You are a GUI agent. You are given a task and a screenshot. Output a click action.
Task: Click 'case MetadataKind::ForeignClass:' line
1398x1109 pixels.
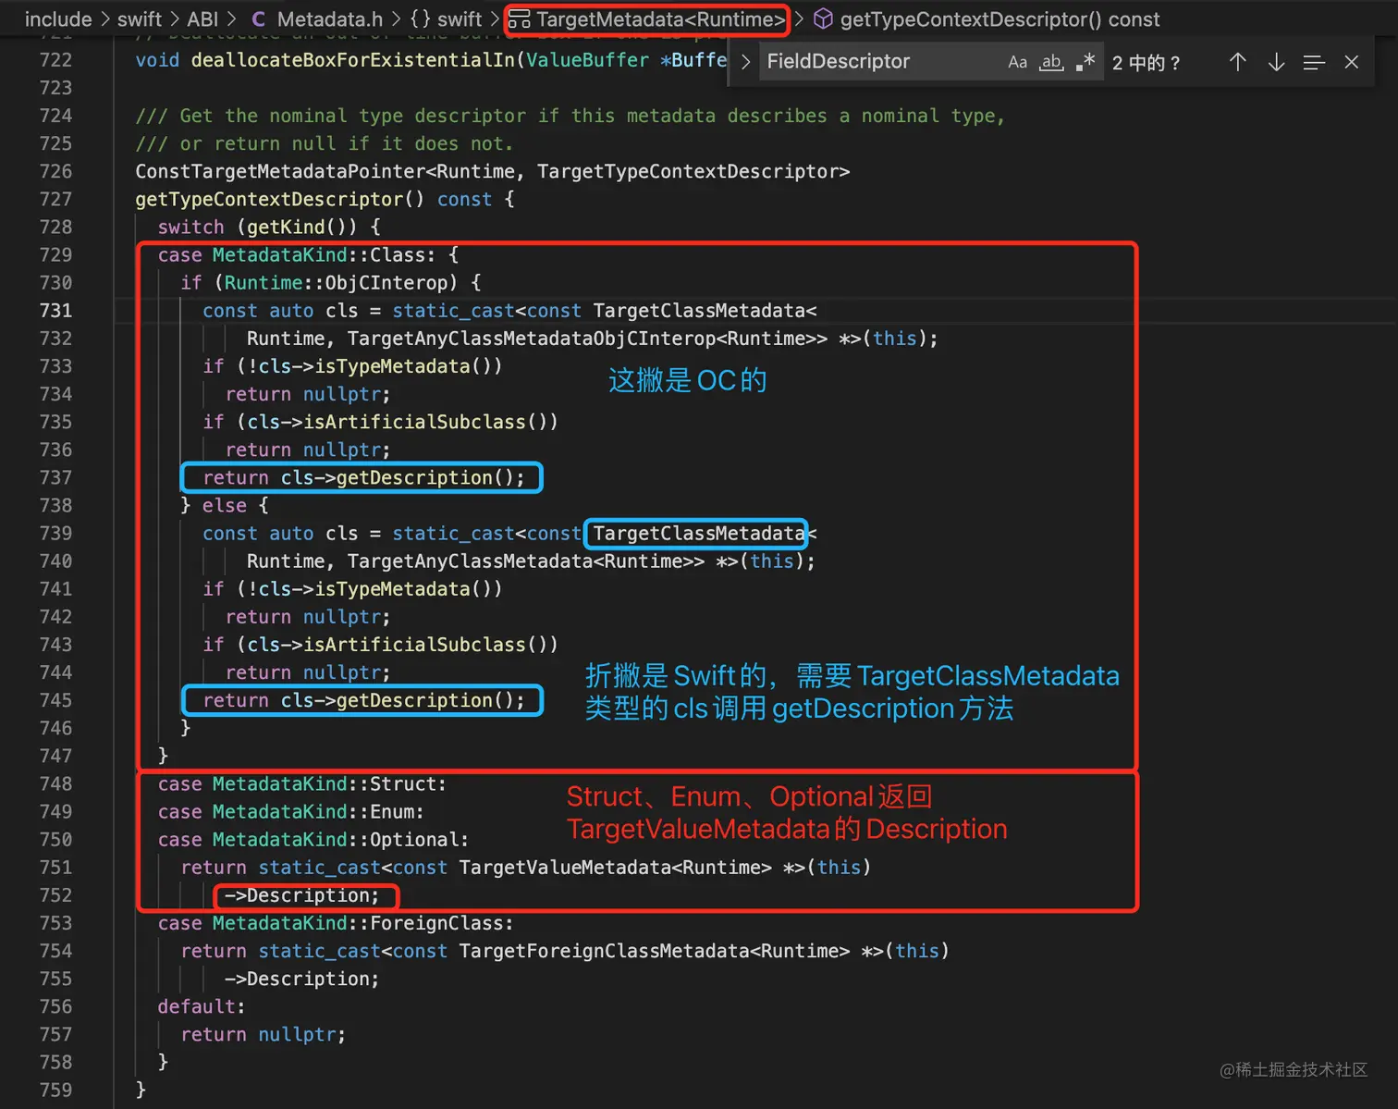tap(336, 923)
